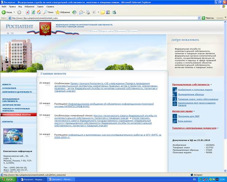Open Контакты in the left navigation
The height and width of the screenshot is (182, 227).
8,121
